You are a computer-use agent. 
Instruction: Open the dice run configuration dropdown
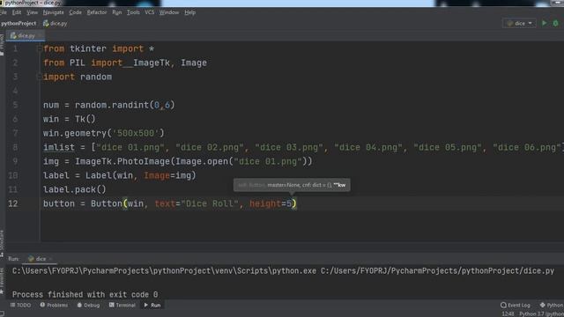519,24
